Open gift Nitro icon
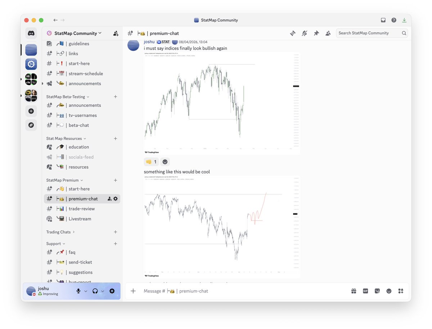Image resolution: width=432 pixels, height=329 pixels. click(354, 291)
